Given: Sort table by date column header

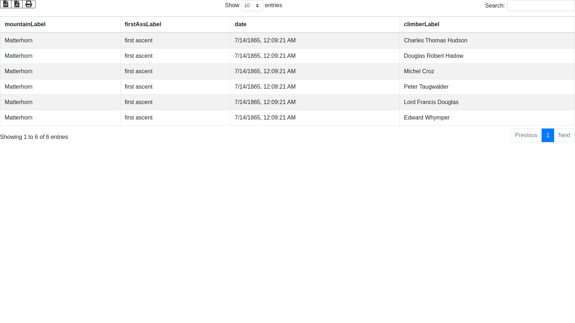Looking at the screenshot, I should pos(240,24).
